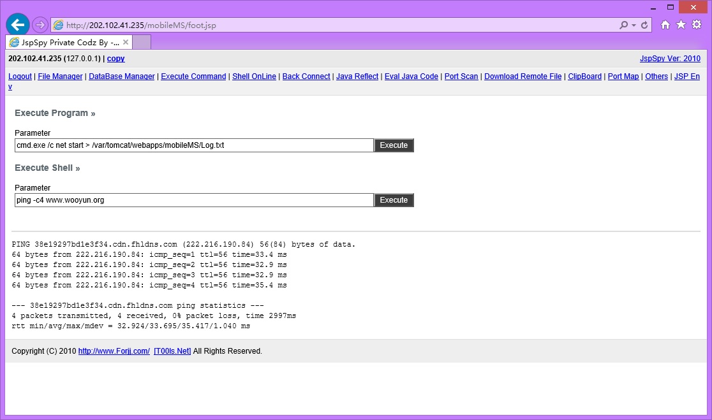
Task: Open the Port Map page
Action: pos(623,76)
